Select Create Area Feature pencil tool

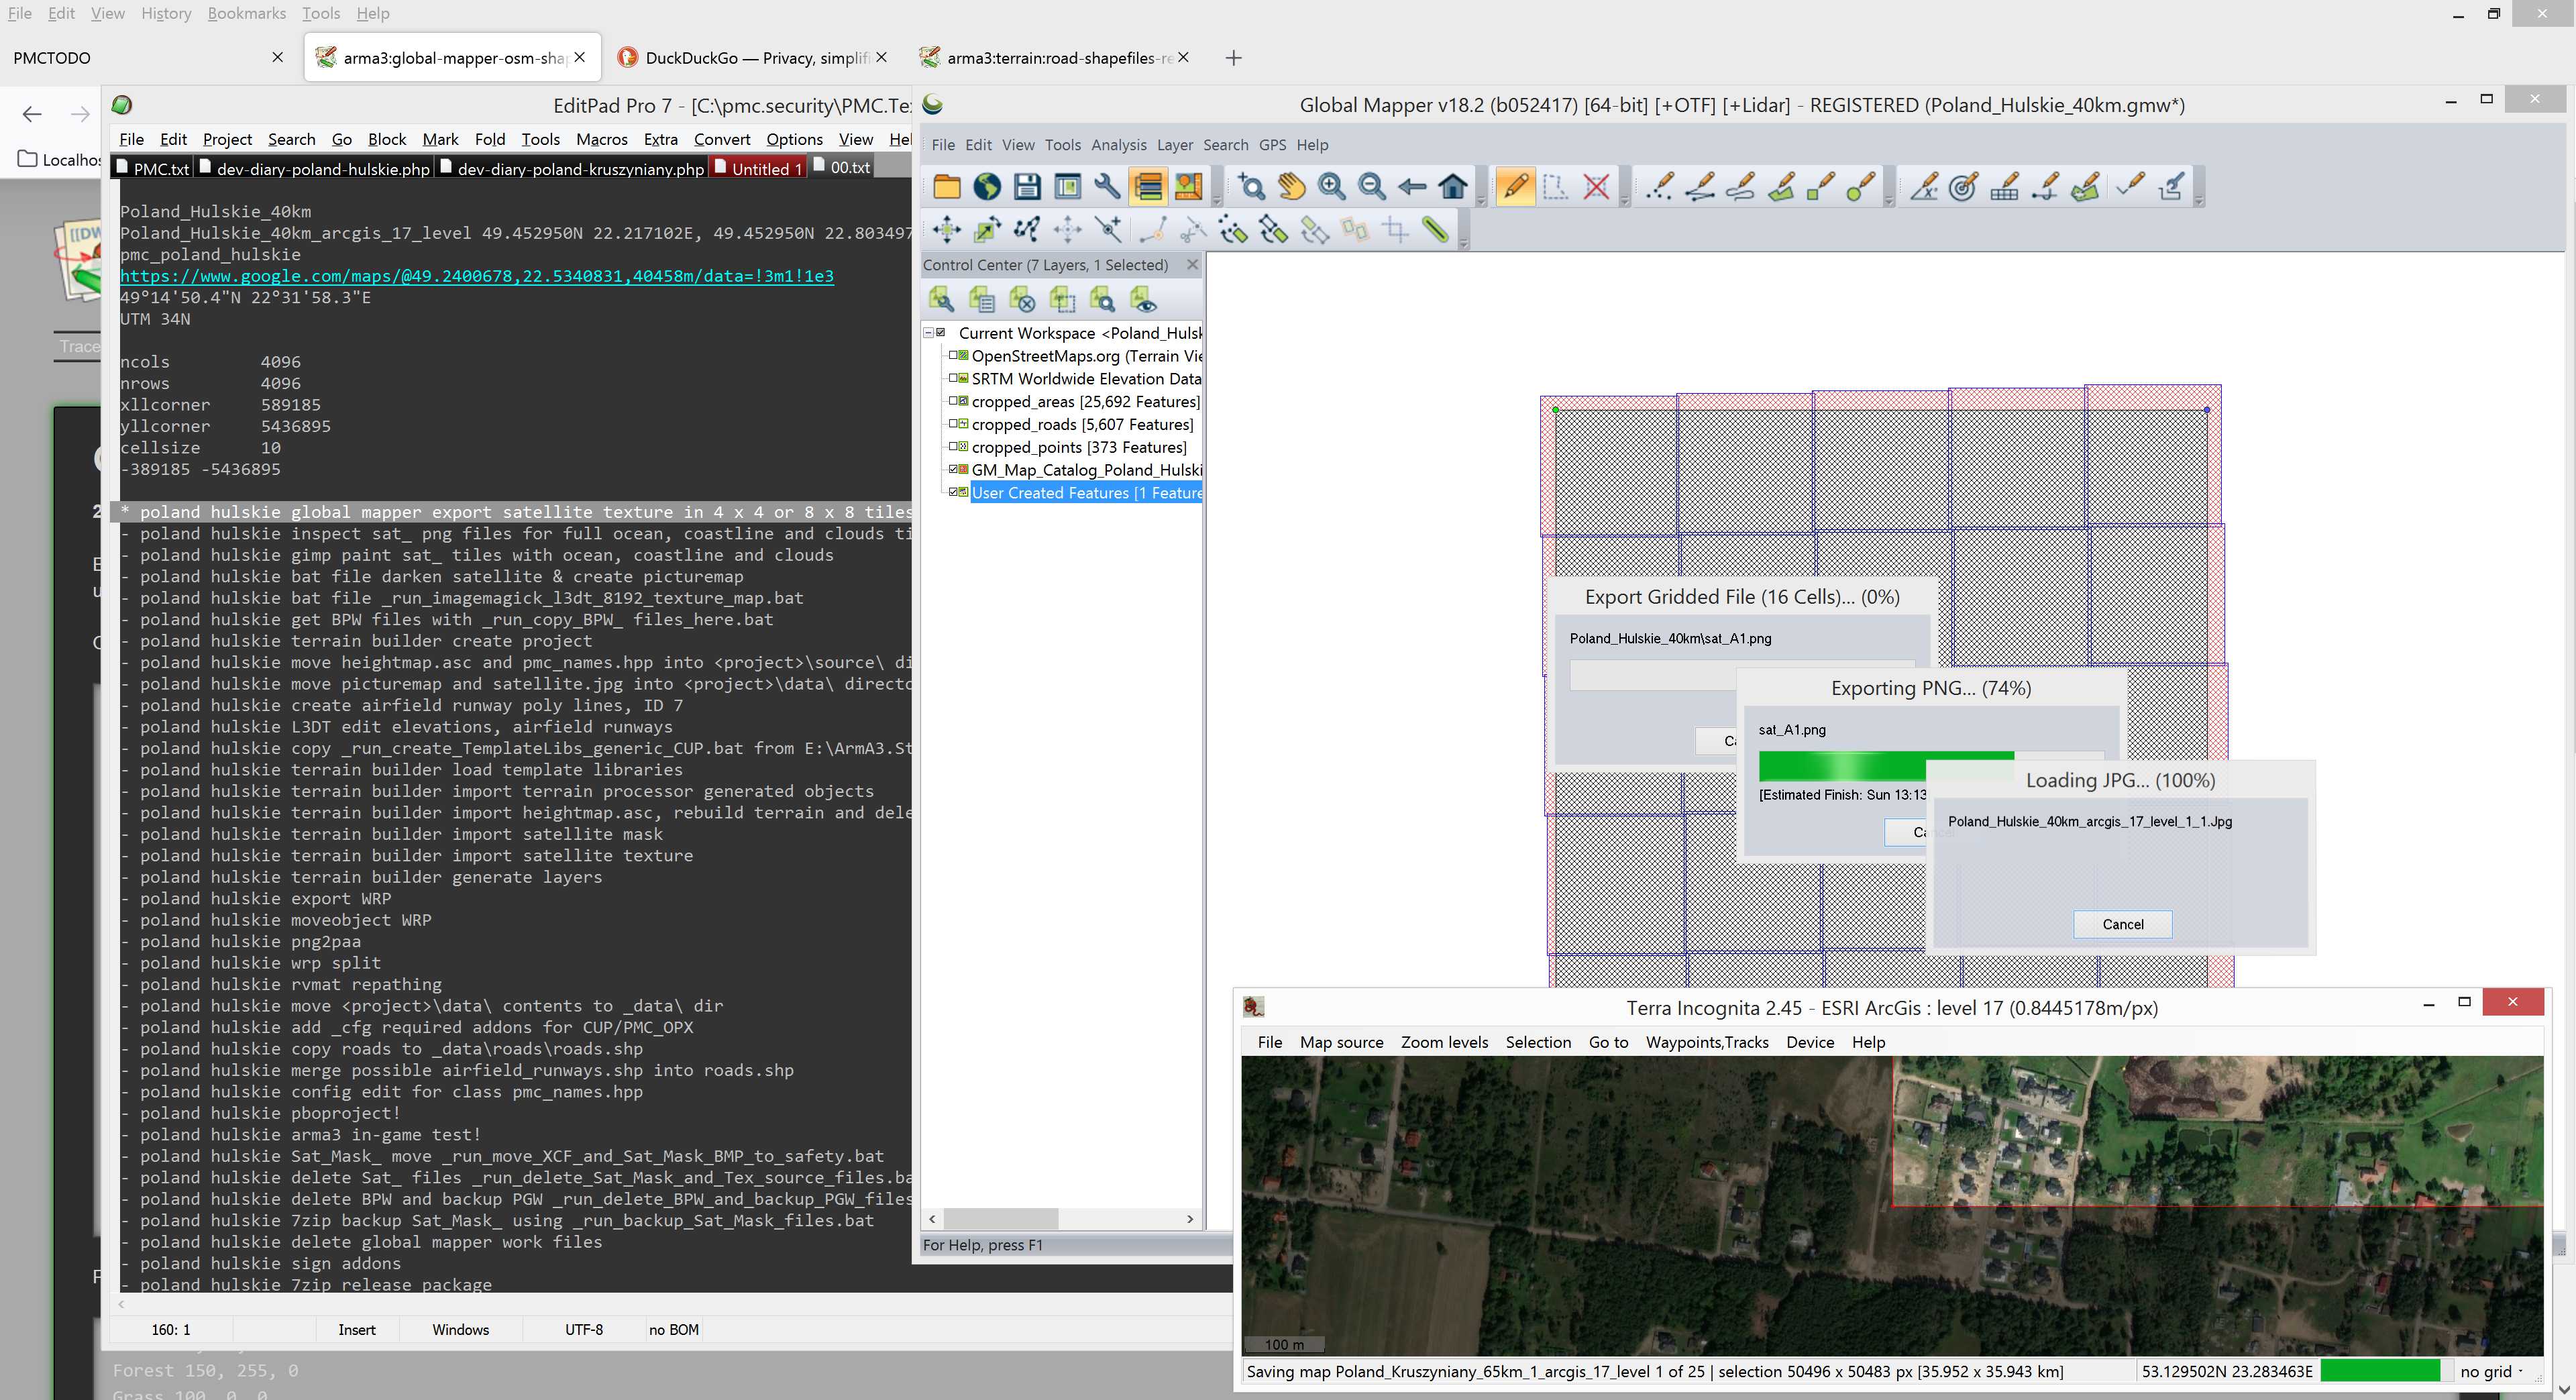[1780, 187]
